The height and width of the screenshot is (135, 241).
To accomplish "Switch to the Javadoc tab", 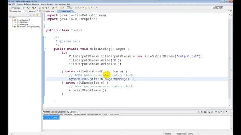I will 54,112.
